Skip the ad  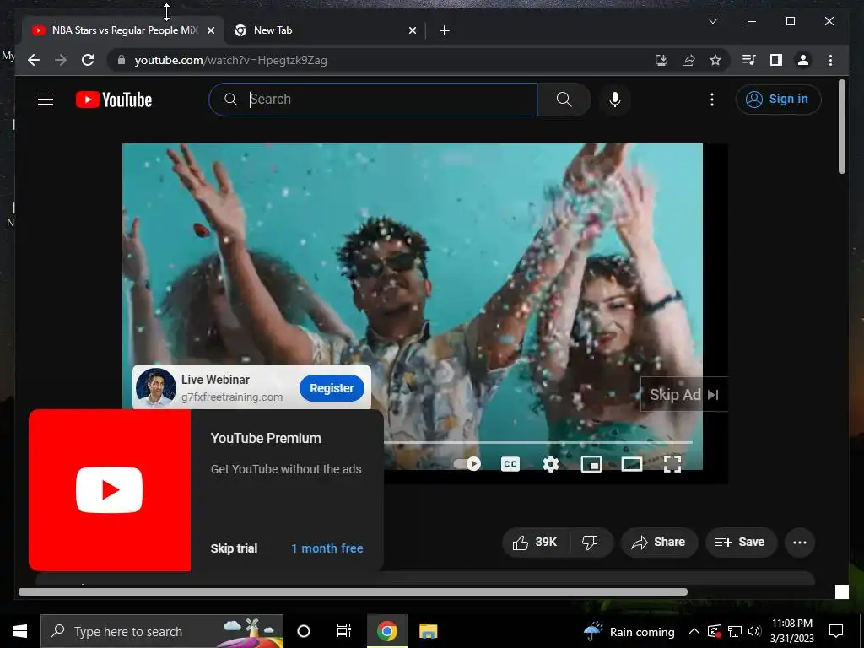click(x=683, y=395)
